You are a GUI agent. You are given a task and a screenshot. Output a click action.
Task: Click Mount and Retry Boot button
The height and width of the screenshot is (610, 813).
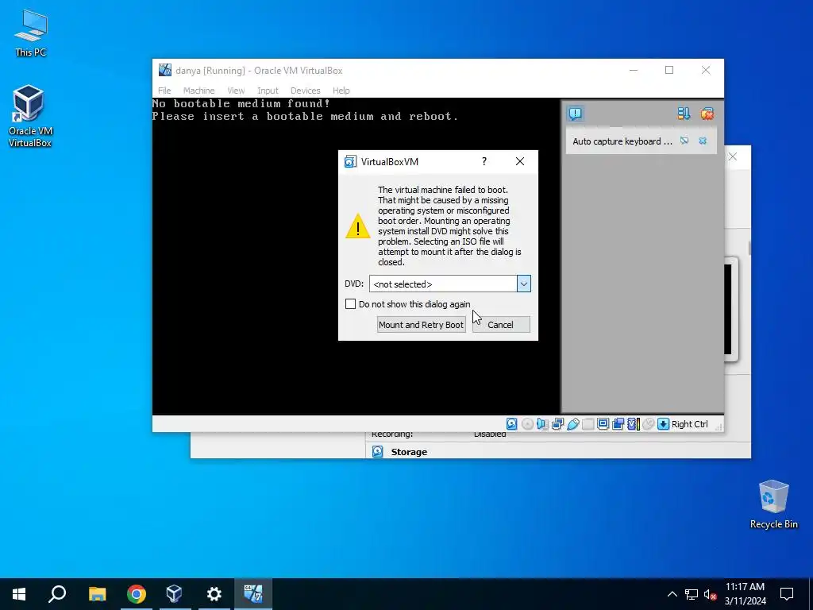click(x=421, y=325)
